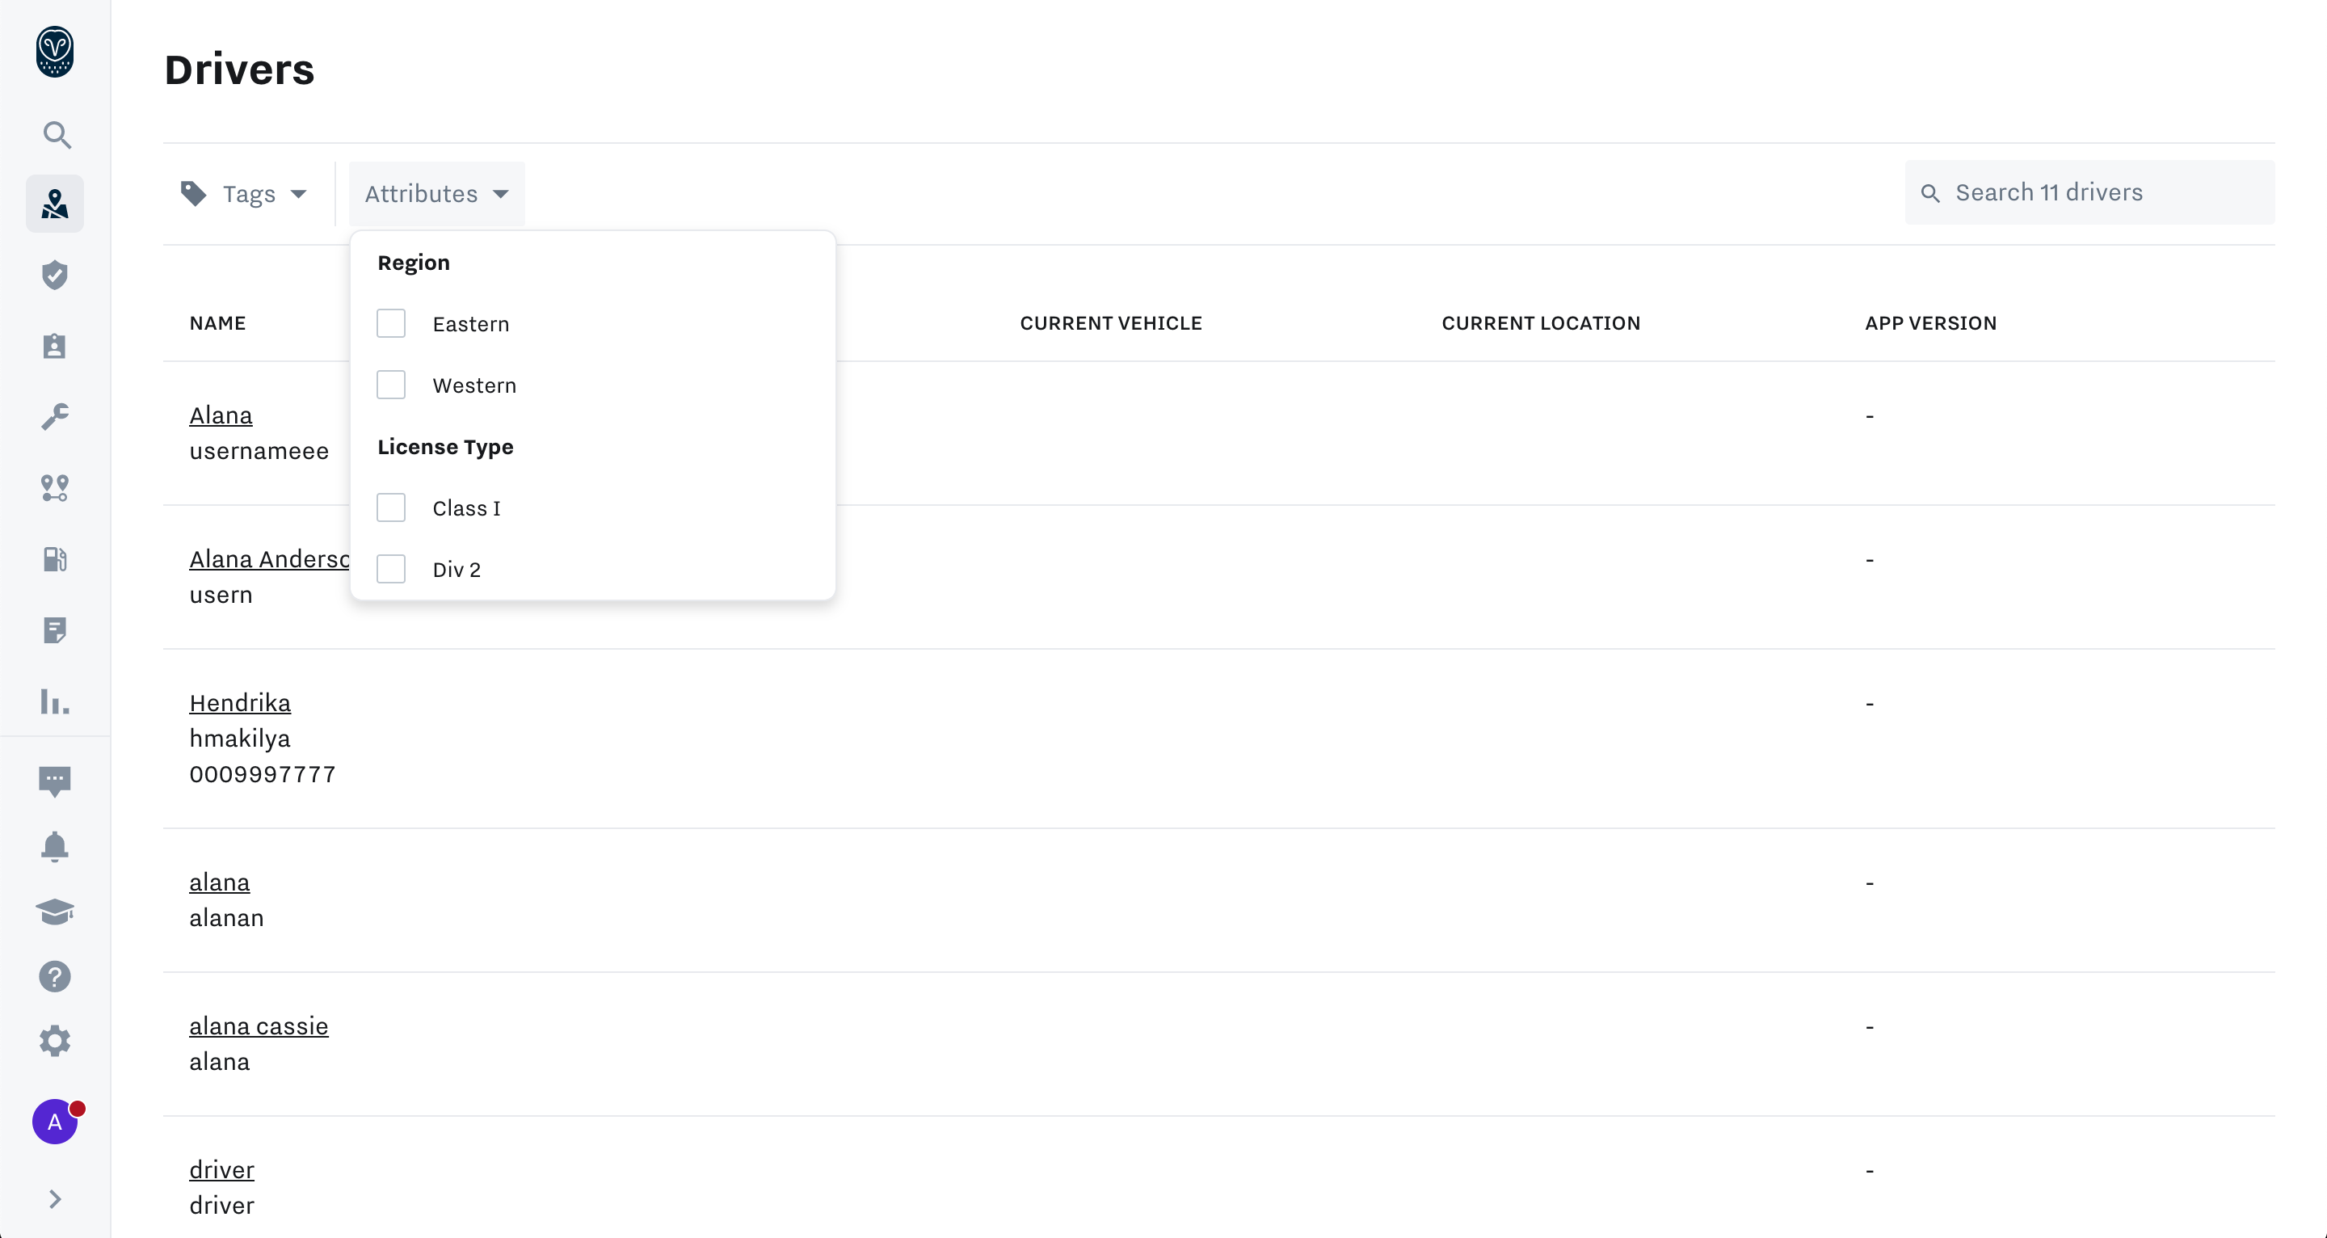Click the settings gear icon in sidebar
The image size is (2327, 1238).
(x=54, y=1041)
